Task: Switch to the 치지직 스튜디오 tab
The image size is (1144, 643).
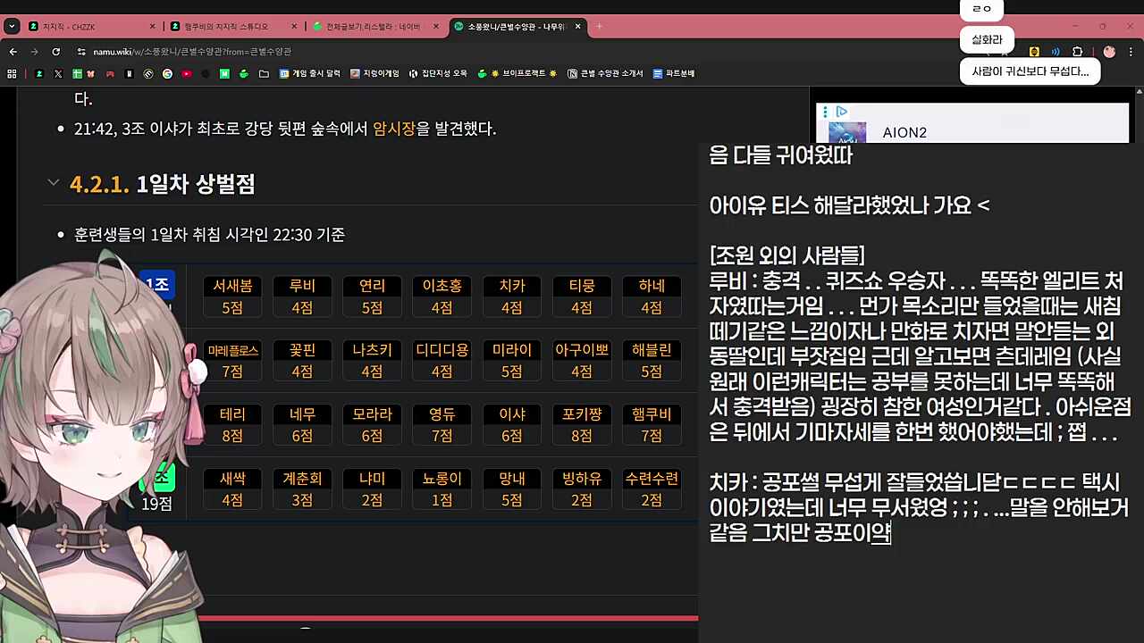Action: (222, 27)
